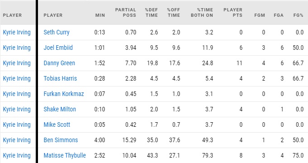
Task: Sort by %DEF TIME column header
Action: tap(151, 13)
